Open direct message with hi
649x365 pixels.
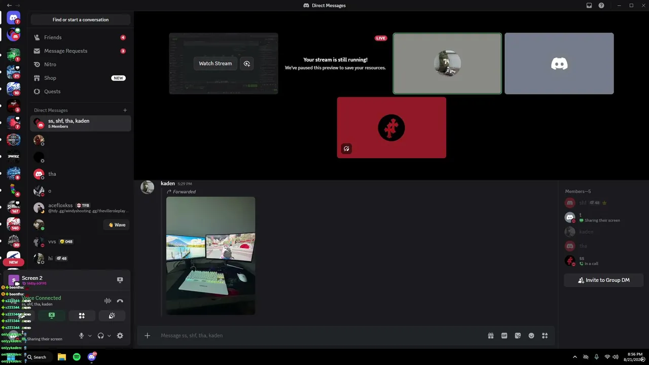pyautogui.click(x=81, y=259)
